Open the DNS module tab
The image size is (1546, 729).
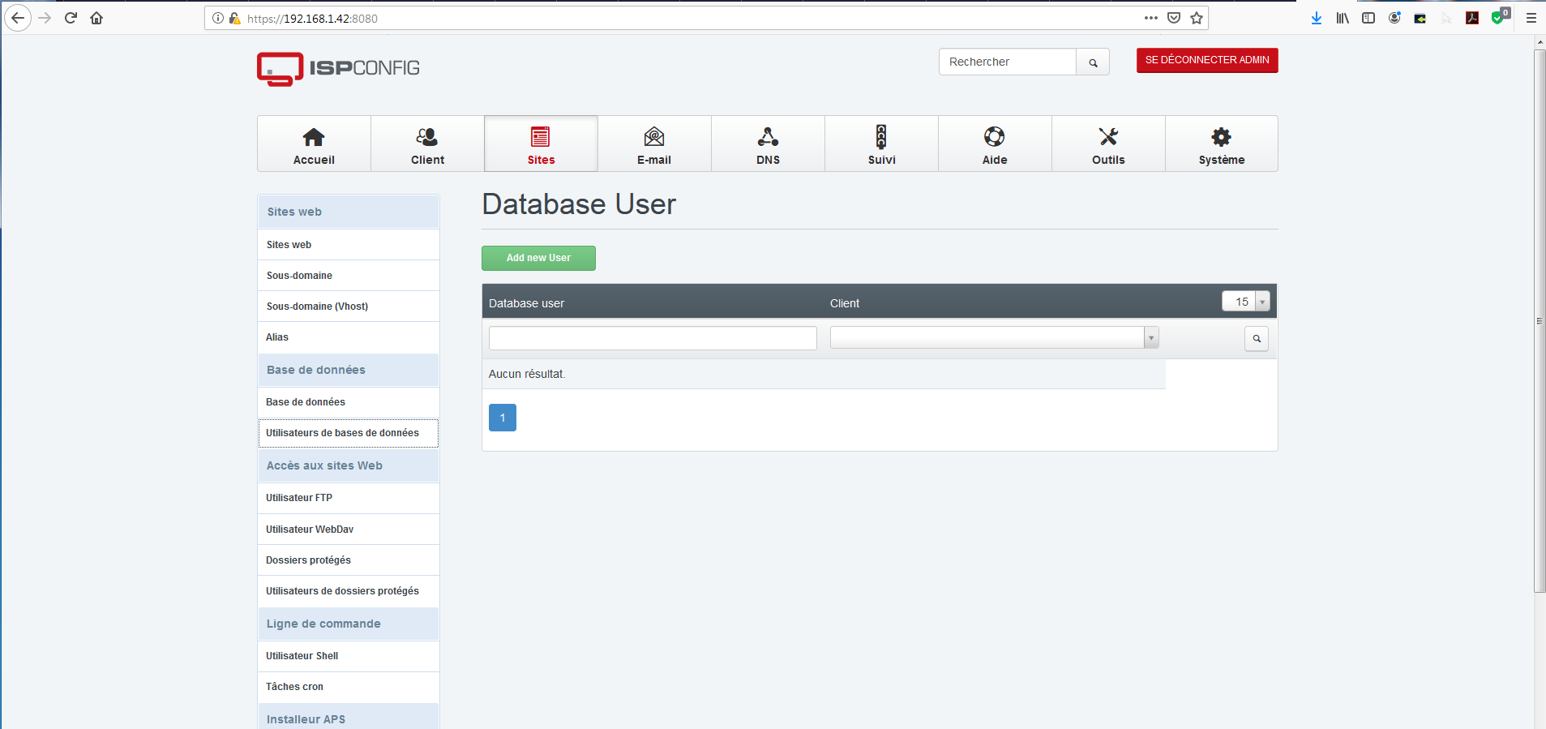(x=768, y=144)
